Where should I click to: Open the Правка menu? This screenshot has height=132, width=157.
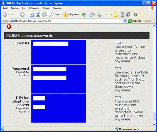point(15,8)
